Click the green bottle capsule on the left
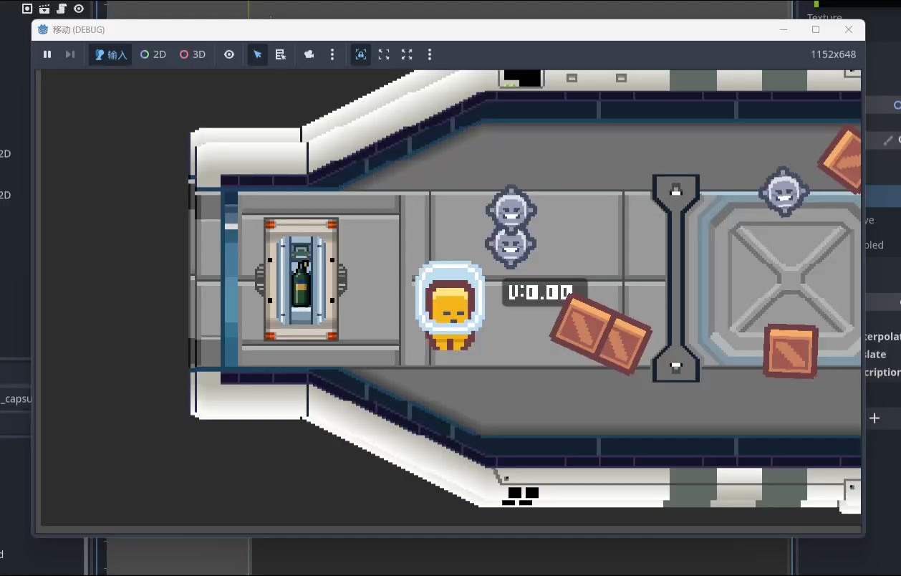Viewport: 901px width, 576px height. (301, 279)
